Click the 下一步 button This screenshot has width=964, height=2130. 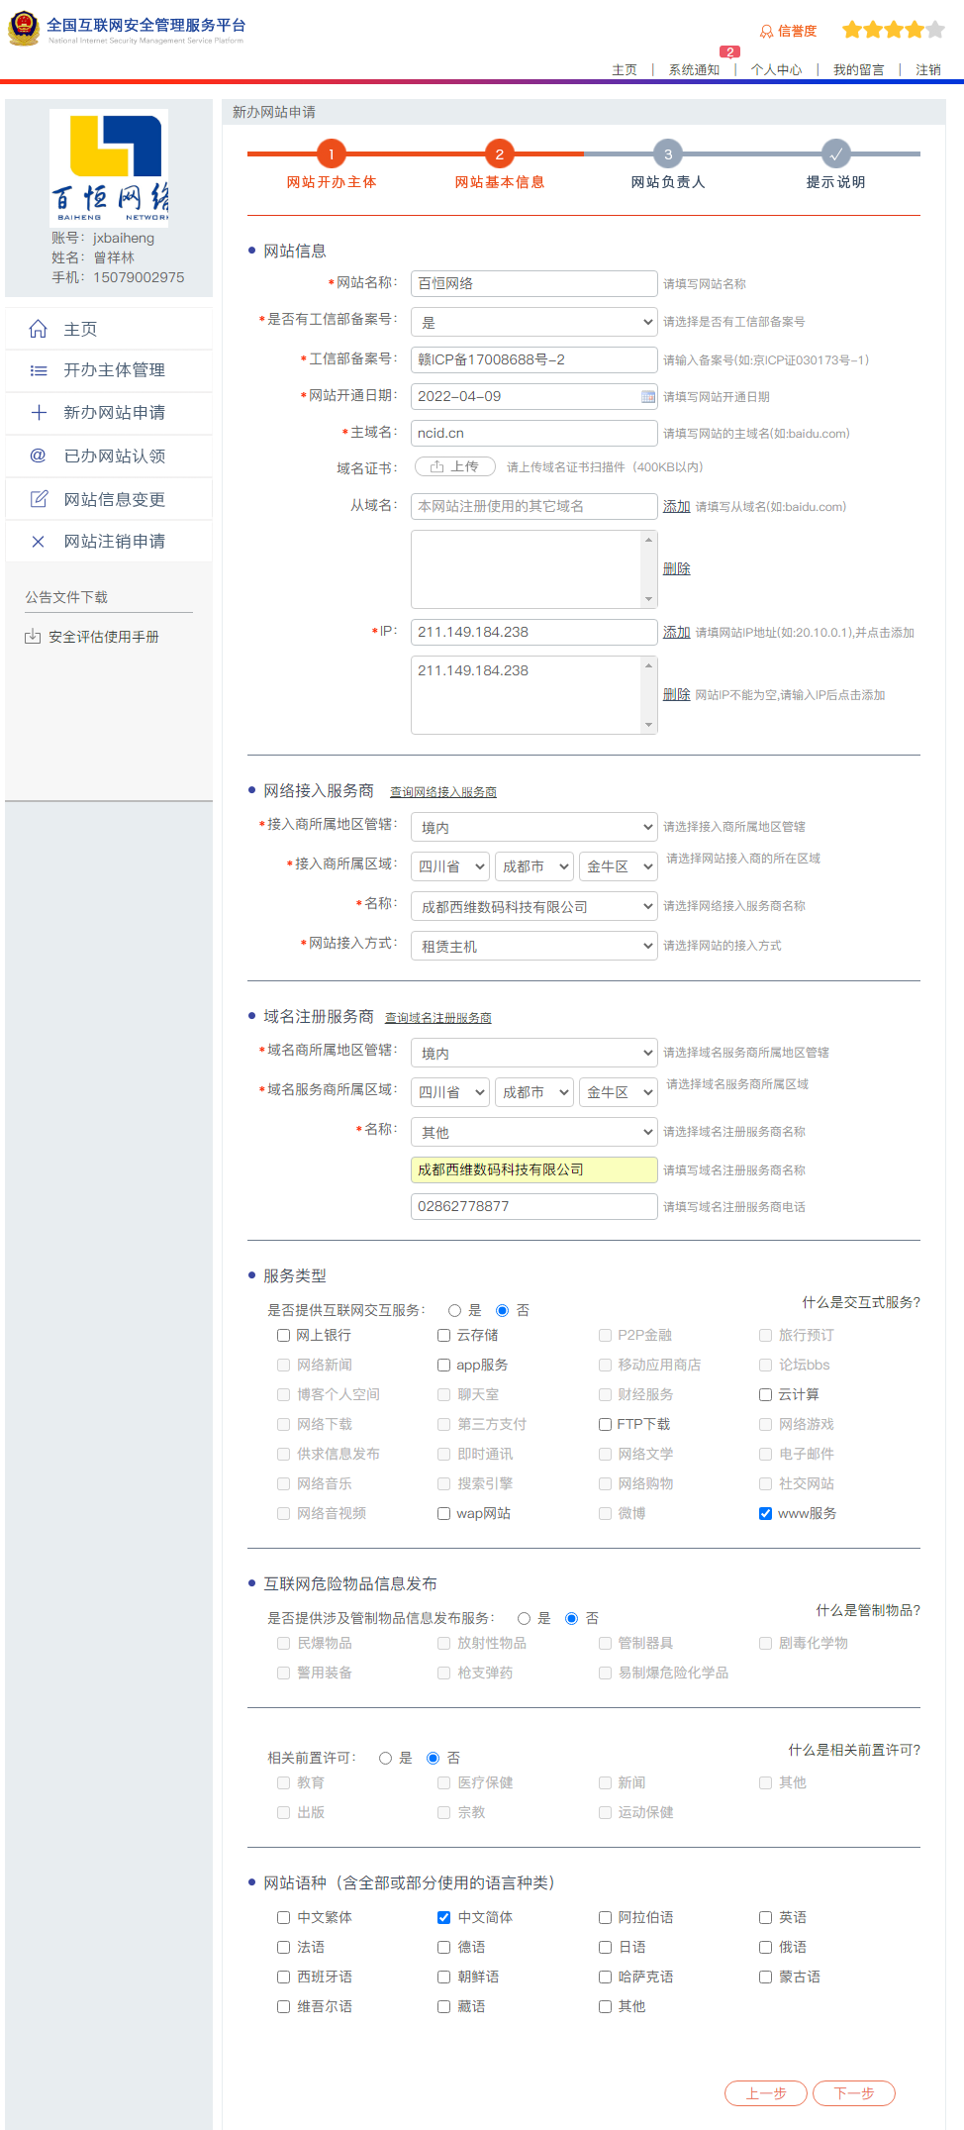click(853, 2093)
